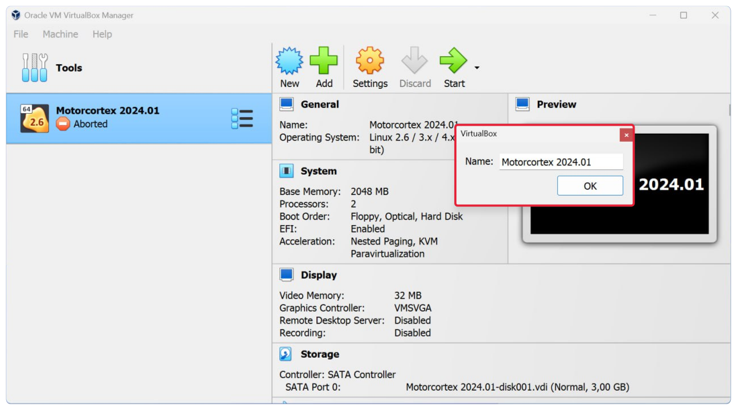
Task: Click the VM preview thumbnail
Action: (620, 185)
